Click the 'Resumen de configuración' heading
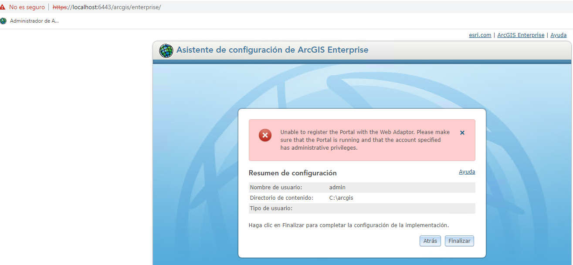Screen dimensions: 573x265 click(x=292, y=173)
